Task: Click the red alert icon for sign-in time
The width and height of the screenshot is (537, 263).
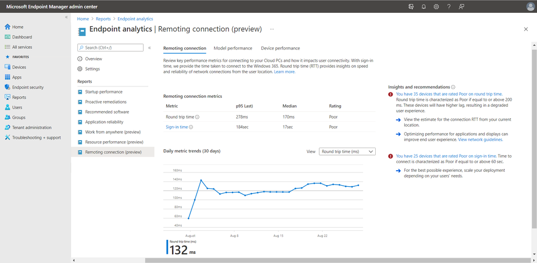Action: tap(390, 156)
